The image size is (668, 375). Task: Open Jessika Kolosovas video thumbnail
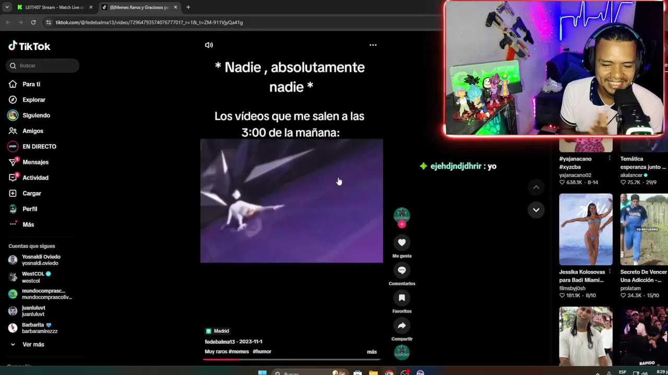pyautogui.click(x=586, y=230)
